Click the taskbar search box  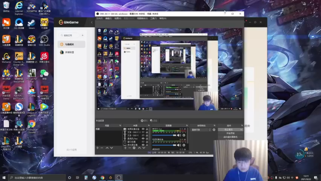tap(37, 177)
